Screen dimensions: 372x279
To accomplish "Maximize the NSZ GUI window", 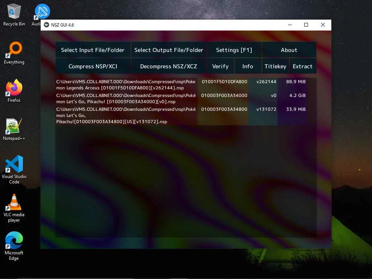I will point(306,25).
